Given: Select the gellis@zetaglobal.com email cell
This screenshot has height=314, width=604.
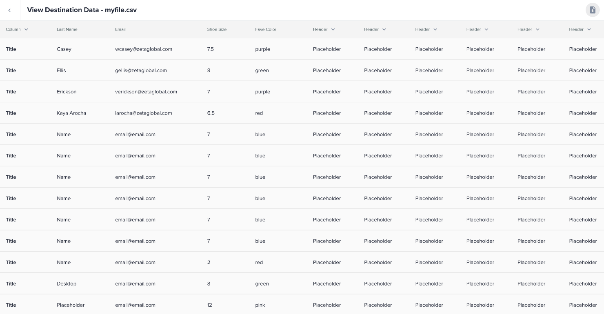Looking at the screenshot, I should pos(141,71).
